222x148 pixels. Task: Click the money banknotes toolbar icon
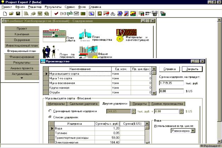pos(33,13)
